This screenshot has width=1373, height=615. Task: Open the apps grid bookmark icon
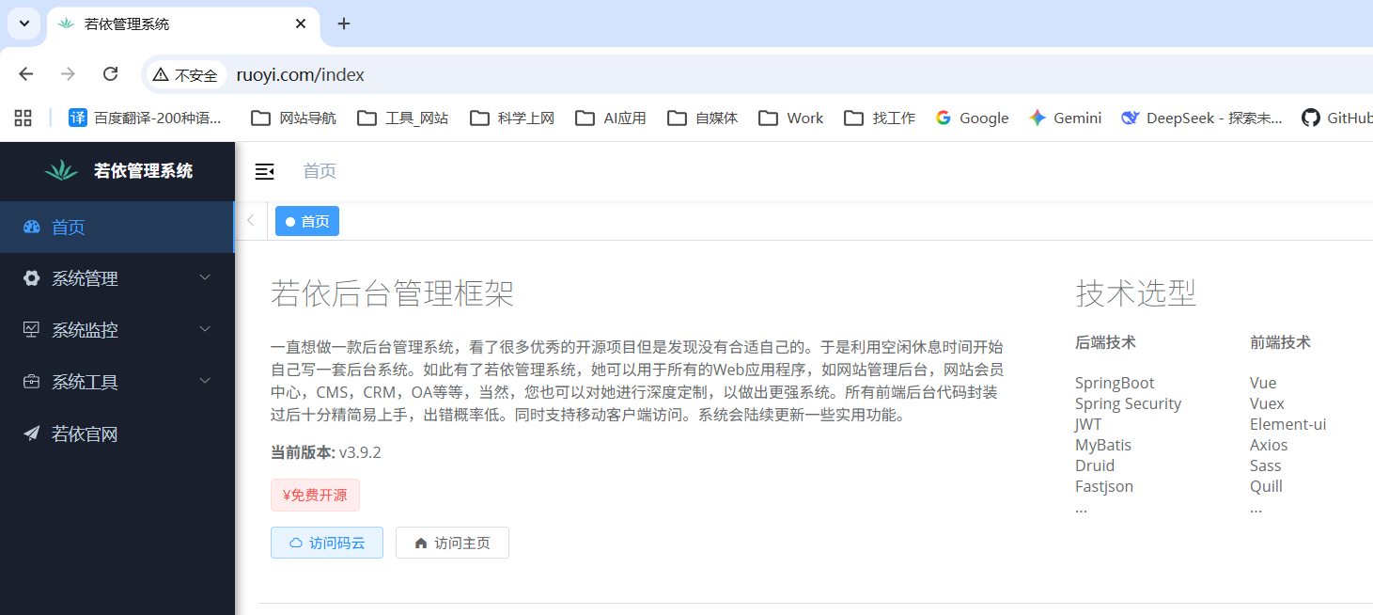click(x=23, y=118)
